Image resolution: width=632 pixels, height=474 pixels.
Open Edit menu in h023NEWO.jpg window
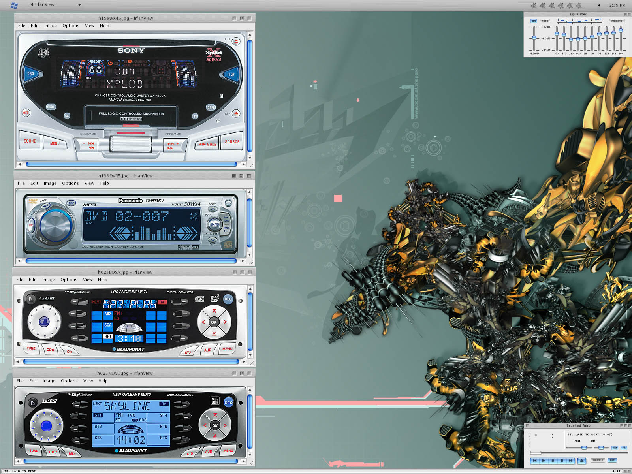pyautogui.click(x=33, y=381)
